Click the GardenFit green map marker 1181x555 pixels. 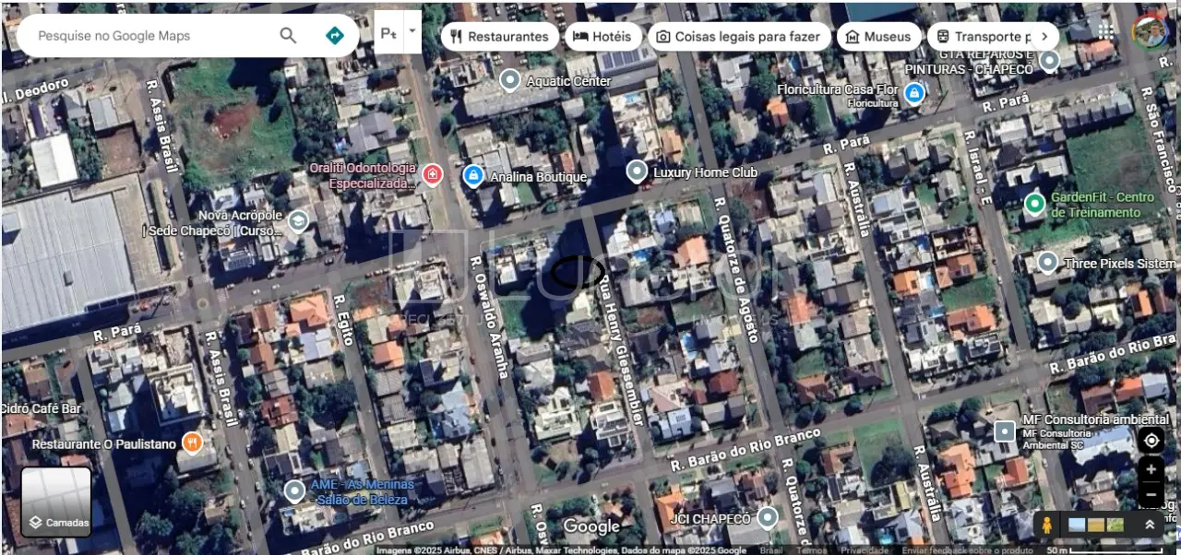tap(1035, 203)
